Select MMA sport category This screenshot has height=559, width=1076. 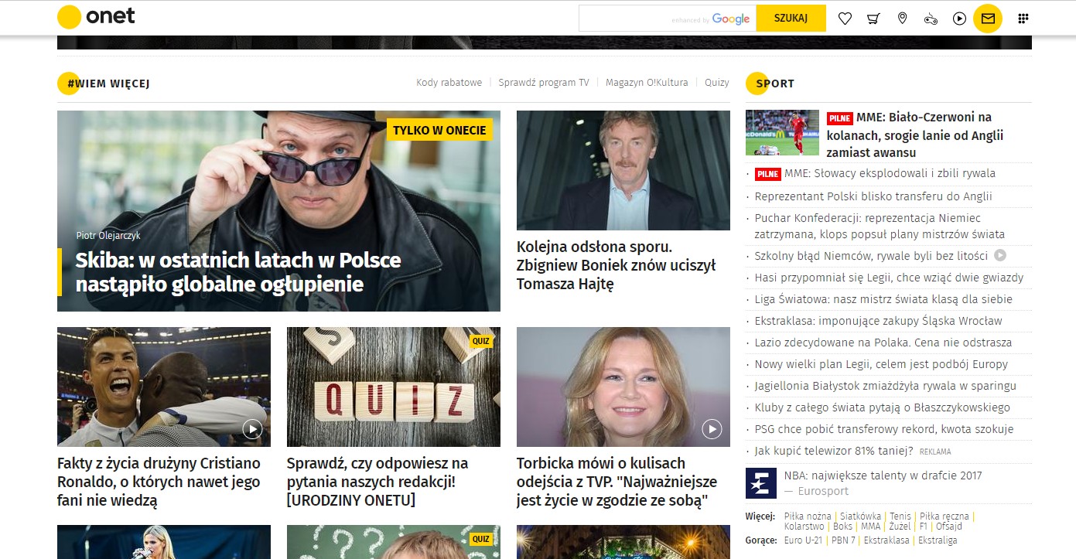[871, 526]
